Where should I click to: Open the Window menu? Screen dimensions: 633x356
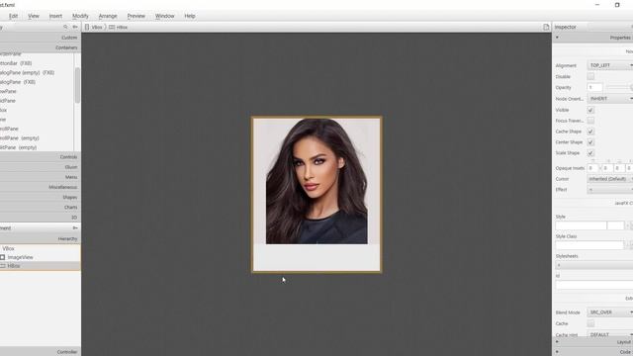pos(165,16)
